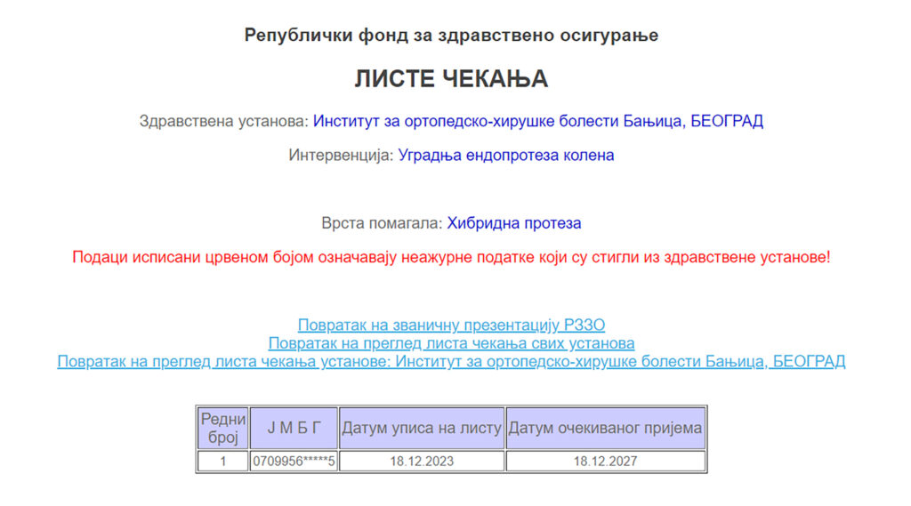The height and width of the screenshot is (506, 911).
Task: Click the Здравствена установа label
Action: 223,121
